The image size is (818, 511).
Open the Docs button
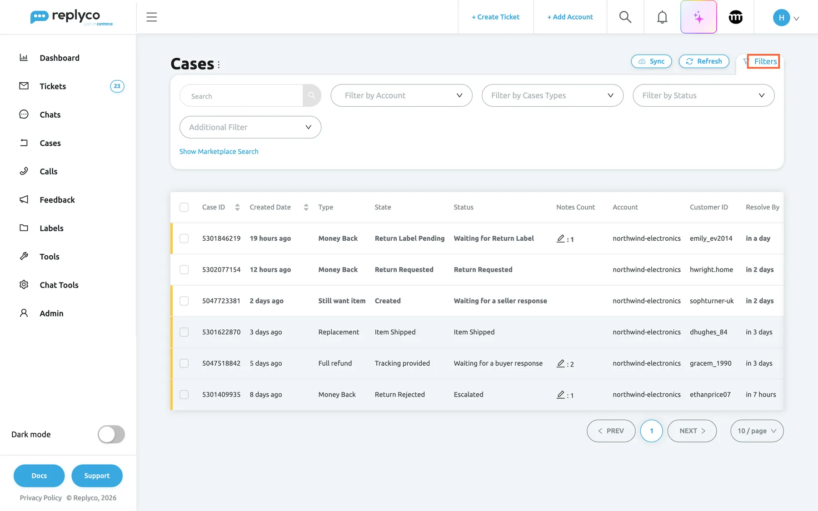[39, 476]
